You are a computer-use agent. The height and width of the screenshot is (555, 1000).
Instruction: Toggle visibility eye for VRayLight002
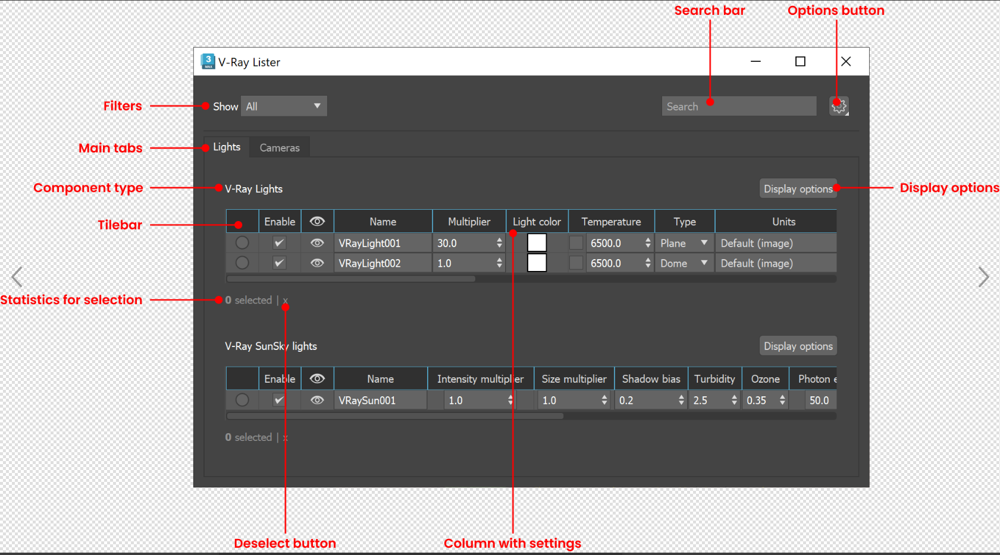317,263
